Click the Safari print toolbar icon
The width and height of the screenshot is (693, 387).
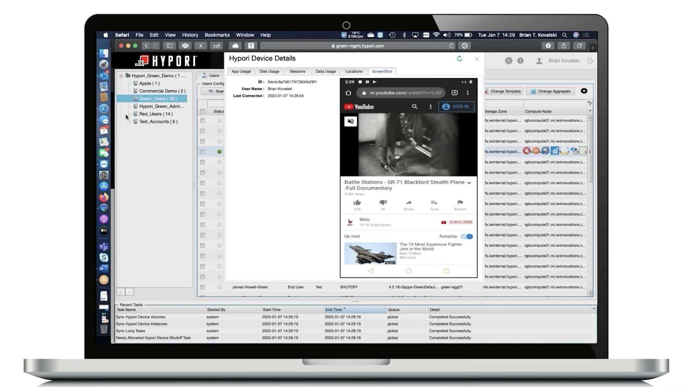pos(185,46)
